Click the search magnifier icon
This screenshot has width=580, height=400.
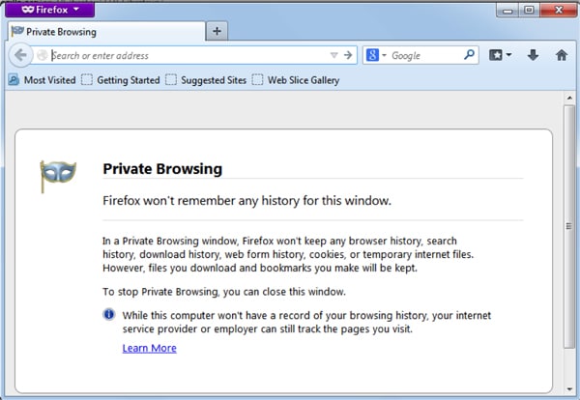click(470, 55)
